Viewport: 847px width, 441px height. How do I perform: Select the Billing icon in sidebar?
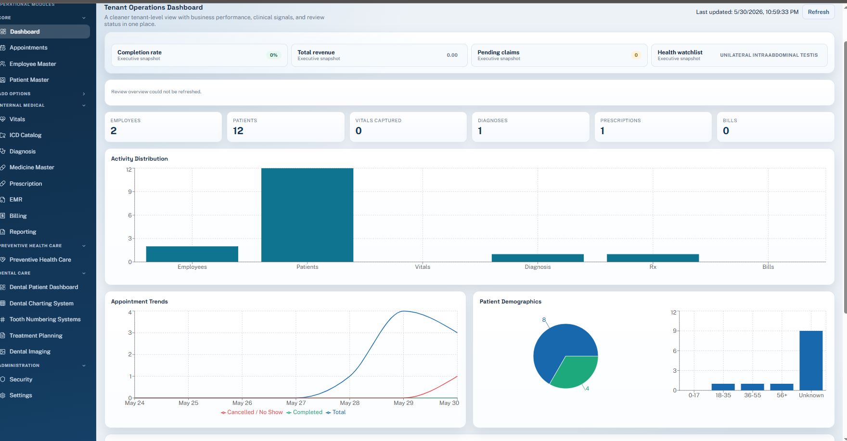(2, 215)
